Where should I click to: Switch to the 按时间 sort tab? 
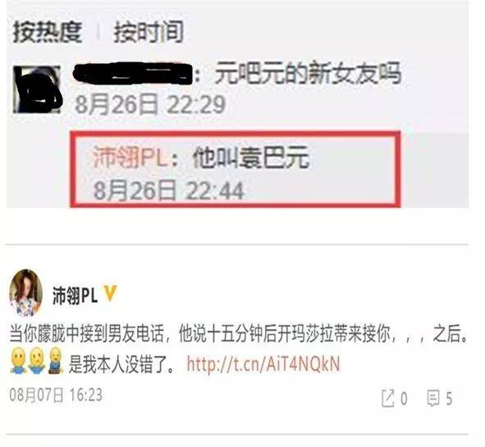pos(149,32)
